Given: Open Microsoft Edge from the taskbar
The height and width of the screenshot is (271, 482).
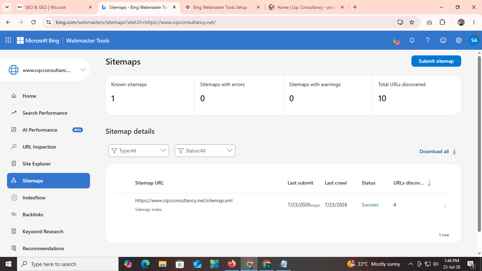Looking at the screenshot, I should click(145, 264).
